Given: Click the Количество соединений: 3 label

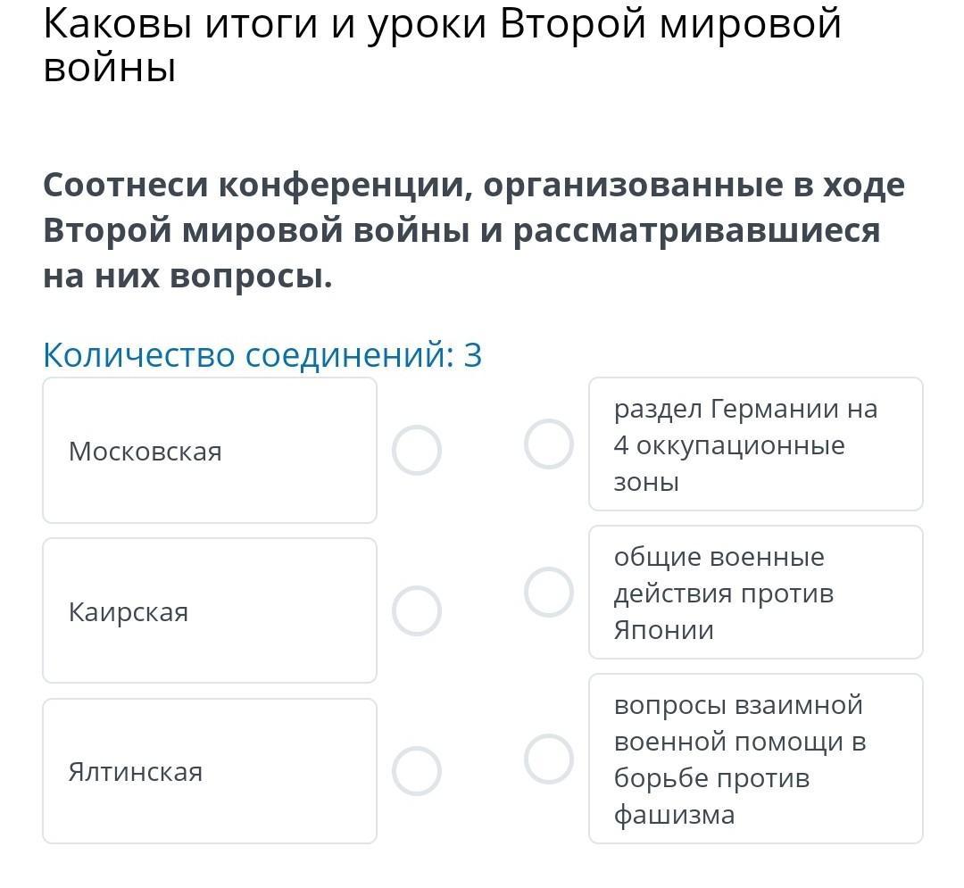Looking at the screenshot, I should click(x=262, y=355).
